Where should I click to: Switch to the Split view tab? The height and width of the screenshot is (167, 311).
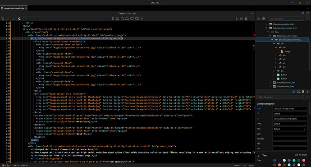click(134, 14)
